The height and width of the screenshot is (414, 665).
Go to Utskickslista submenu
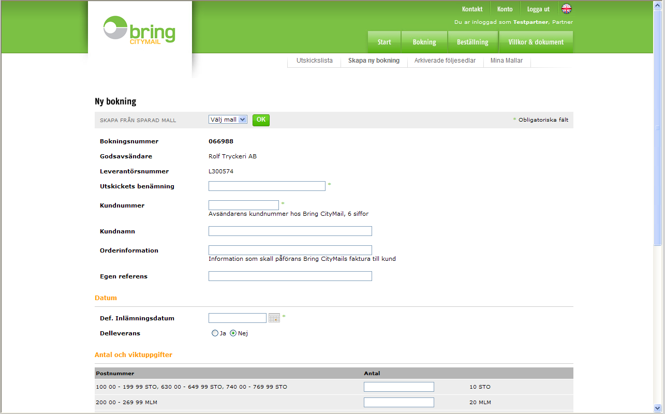[x=315, y=61]
